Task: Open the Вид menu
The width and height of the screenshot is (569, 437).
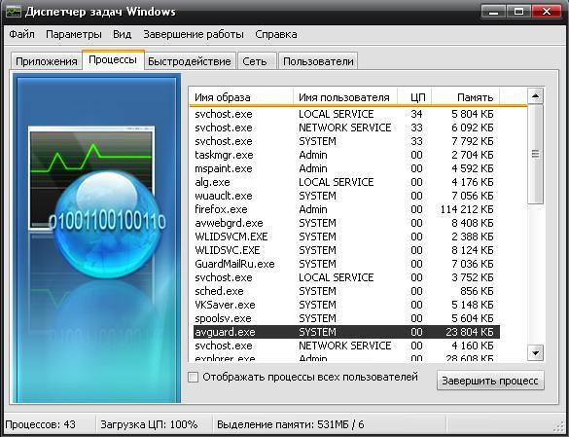Action: click(122, 34)
